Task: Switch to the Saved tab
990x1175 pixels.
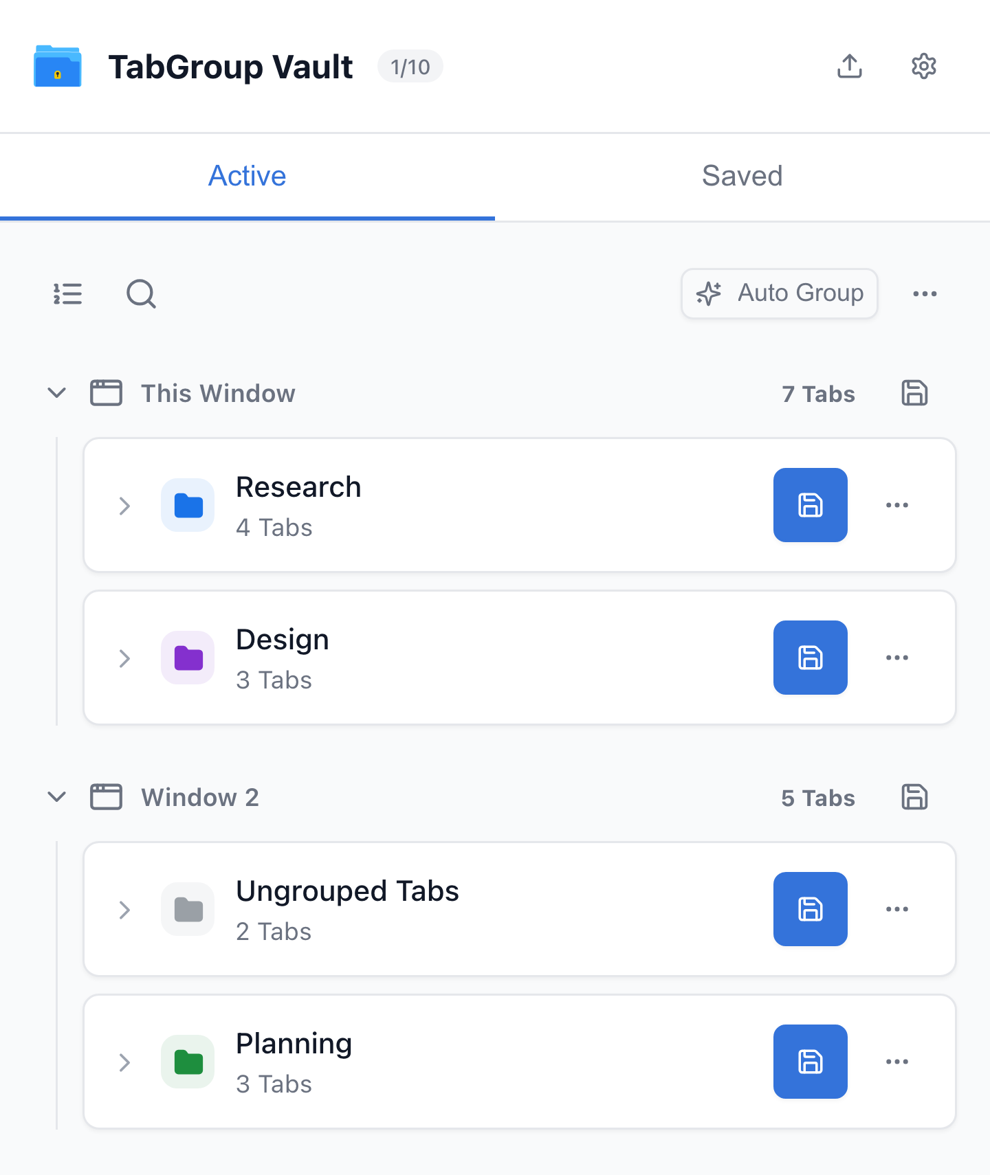Action: 742,177
